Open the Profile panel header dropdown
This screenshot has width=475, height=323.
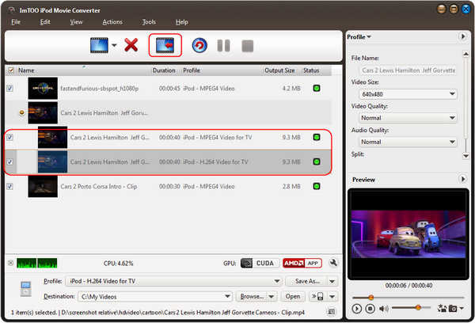click(x=359, y=37)
